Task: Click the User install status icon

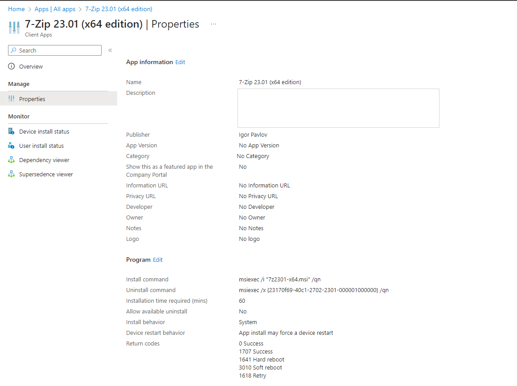Action: click(x=12, y=146)
